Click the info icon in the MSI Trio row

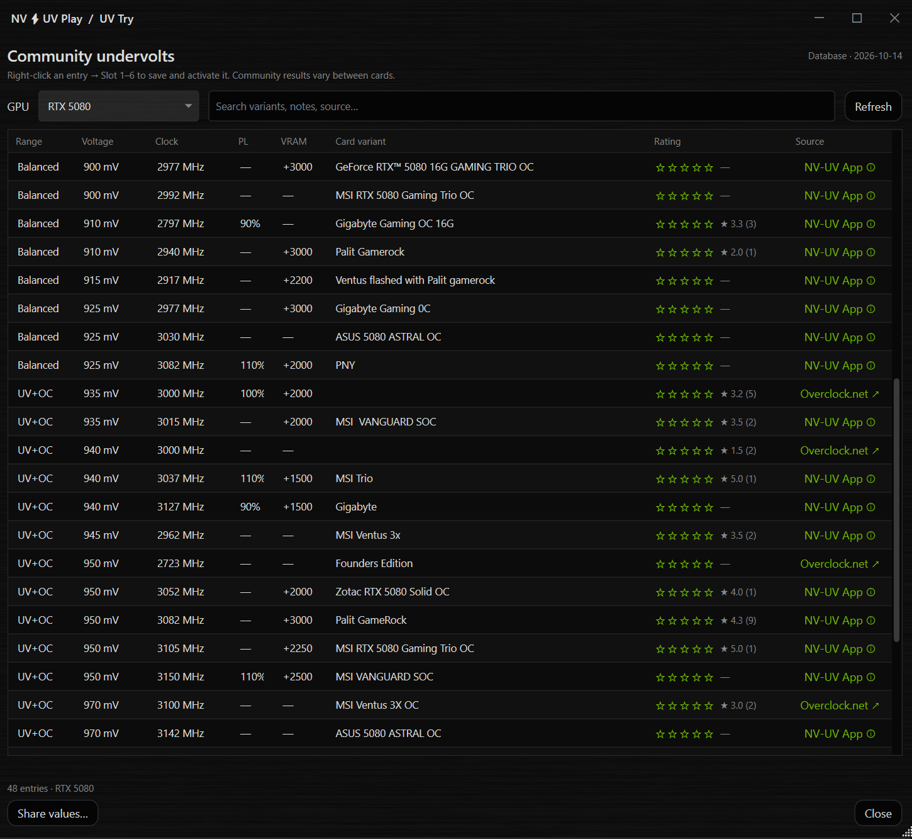[870, 478]
